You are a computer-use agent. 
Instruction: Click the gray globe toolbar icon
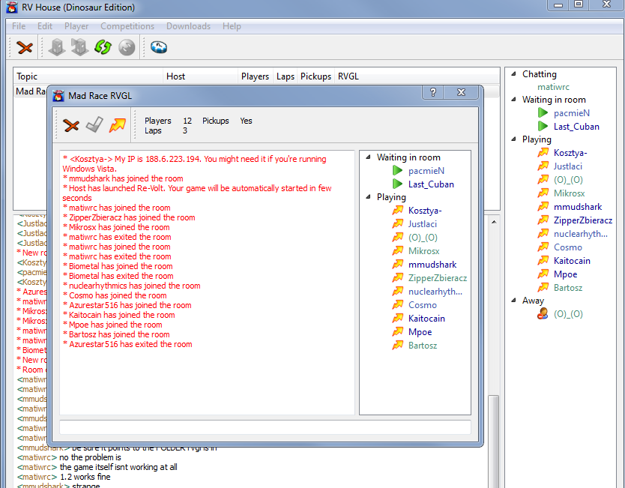coord(127,47)
